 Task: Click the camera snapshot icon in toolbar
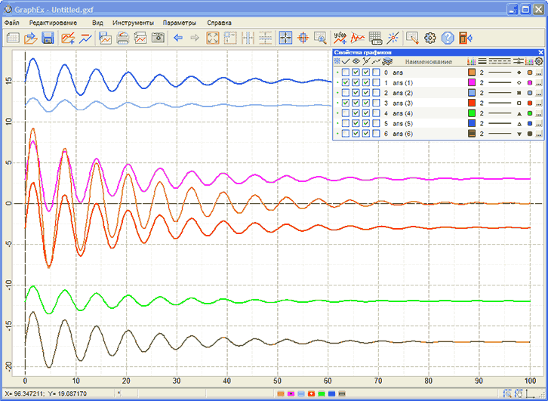coord(158,38)
